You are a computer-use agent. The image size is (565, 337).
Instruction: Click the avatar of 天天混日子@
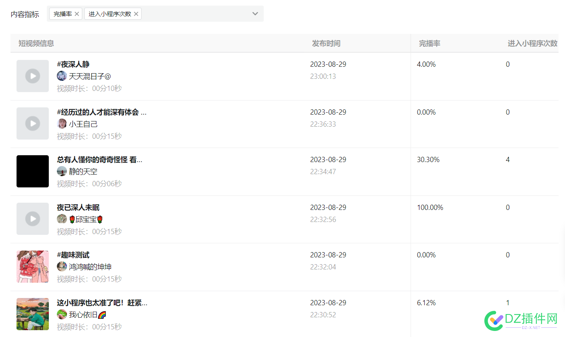point(62,76)
